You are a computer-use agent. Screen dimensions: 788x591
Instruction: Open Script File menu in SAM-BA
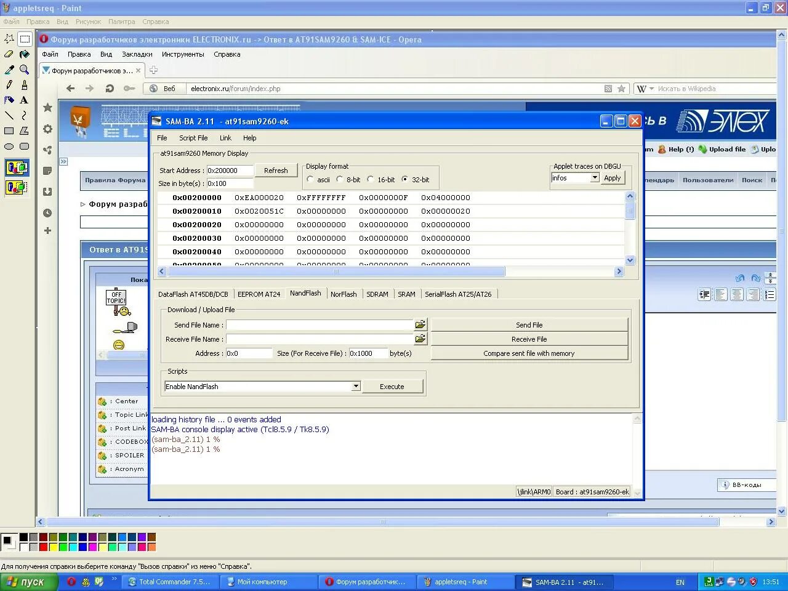coord(193,138)
